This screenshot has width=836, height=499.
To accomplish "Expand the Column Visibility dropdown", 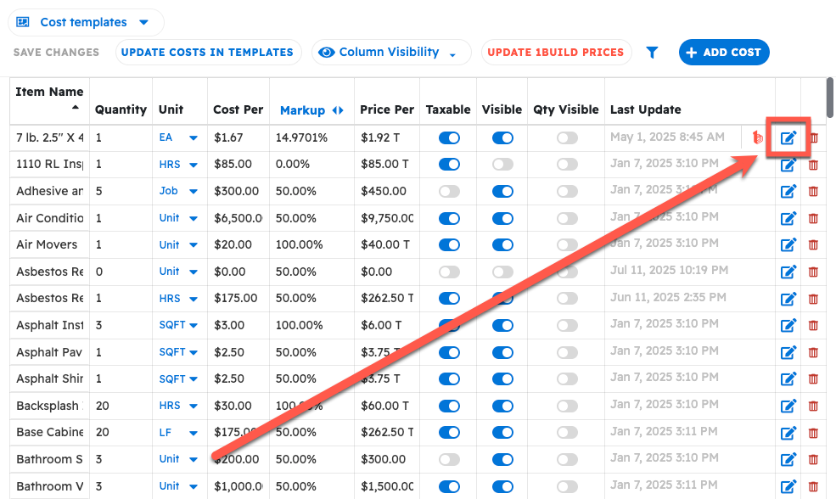I will 390,53.
